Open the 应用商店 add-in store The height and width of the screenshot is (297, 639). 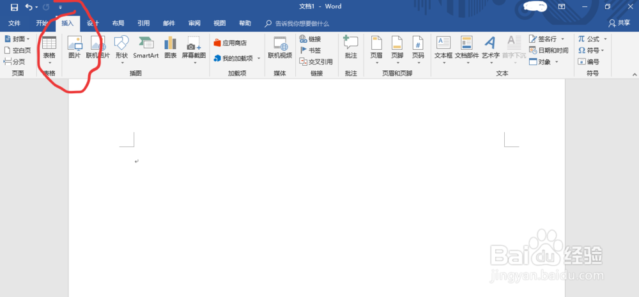tap(230, 43)
